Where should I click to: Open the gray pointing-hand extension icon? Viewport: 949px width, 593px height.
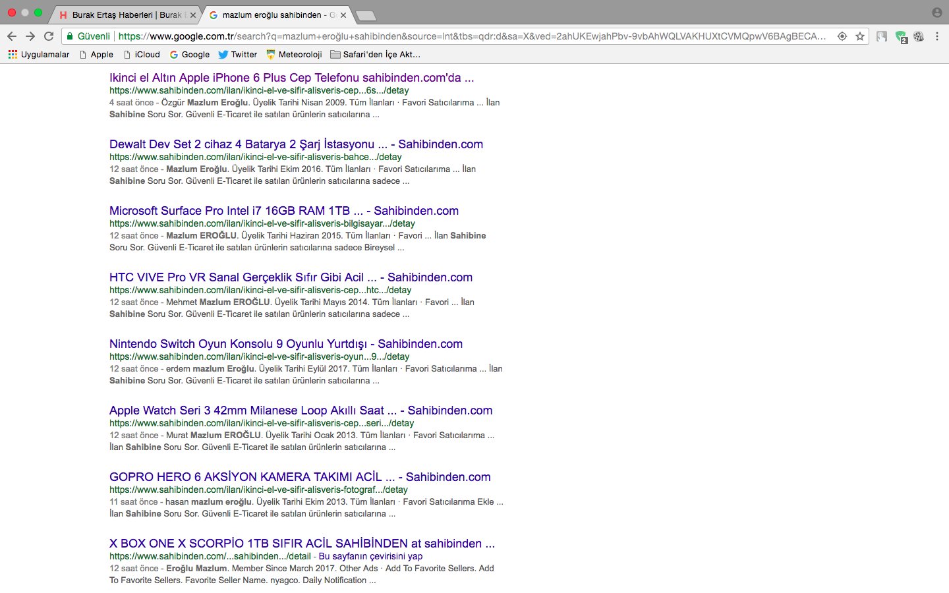pos(882,36)
